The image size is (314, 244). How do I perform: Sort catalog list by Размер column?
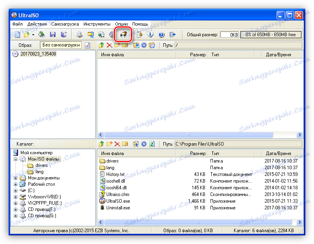coord(191,153)
